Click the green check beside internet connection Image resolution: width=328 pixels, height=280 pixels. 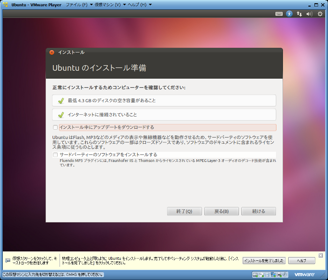(61, 115)
